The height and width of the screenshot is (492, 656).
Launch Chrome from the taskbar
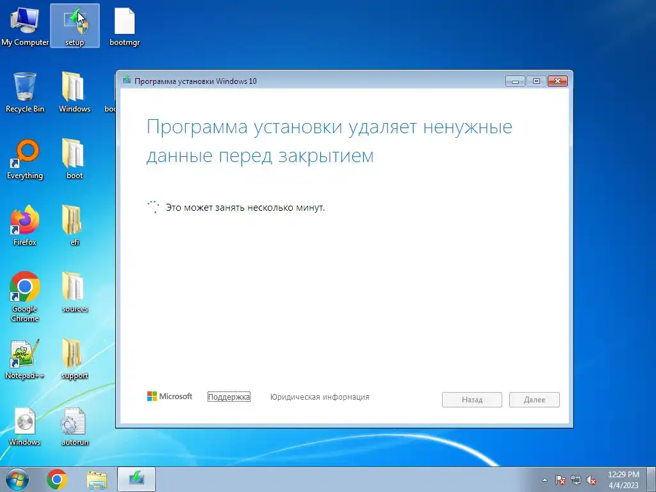click(57, 479)
